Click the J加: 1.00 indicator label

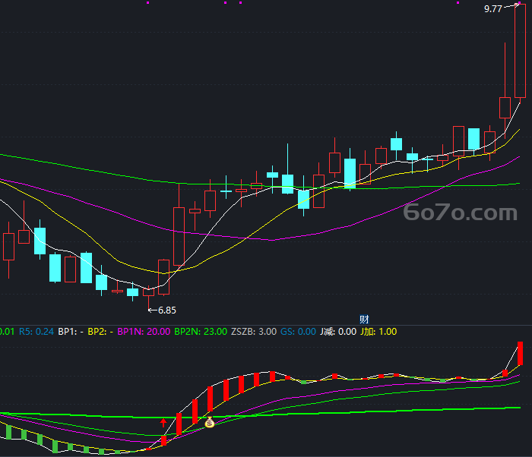378,332
